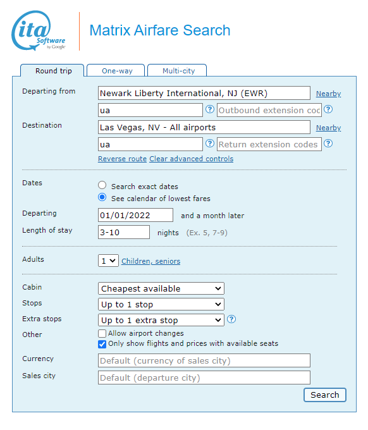This screenshot has width=368, height=430.
Task: Open help icon beside outbound routing codes
Action: tap(210, 109)
